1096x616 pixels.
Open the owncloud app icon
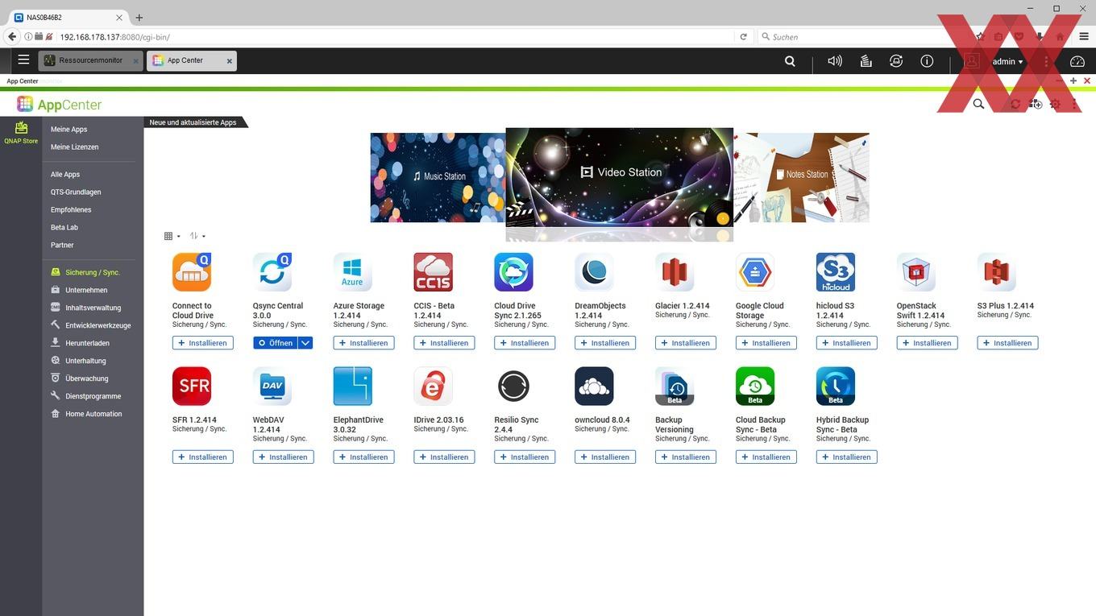[x=595, y=387]
